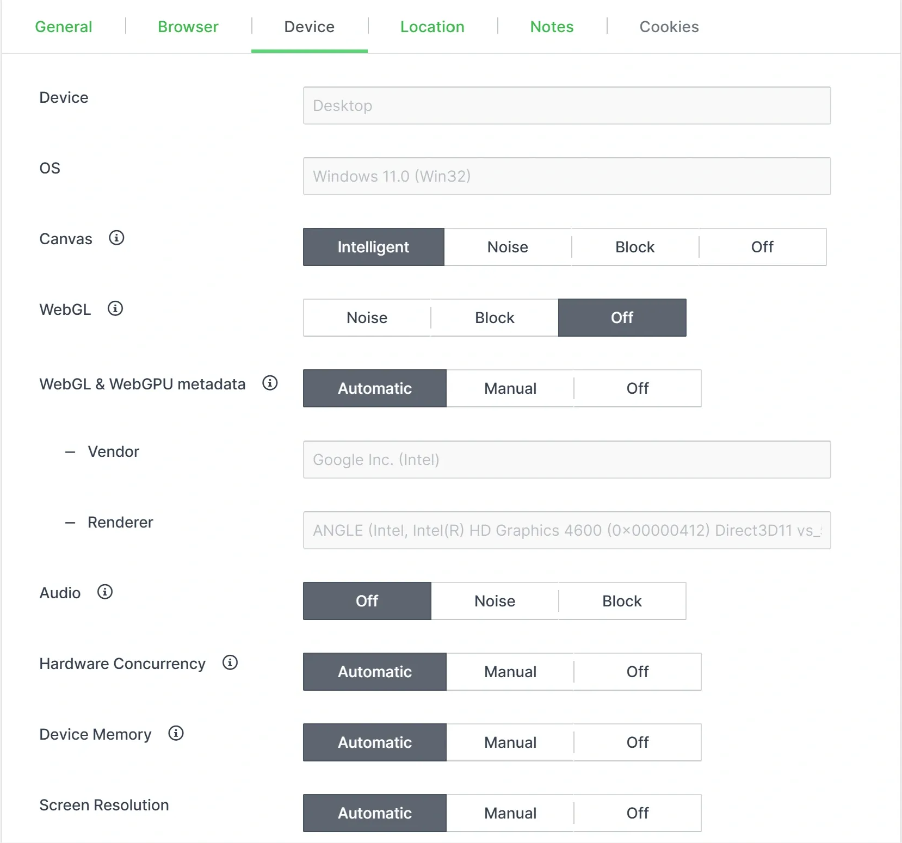Open the Location tab

pos(432,26)
